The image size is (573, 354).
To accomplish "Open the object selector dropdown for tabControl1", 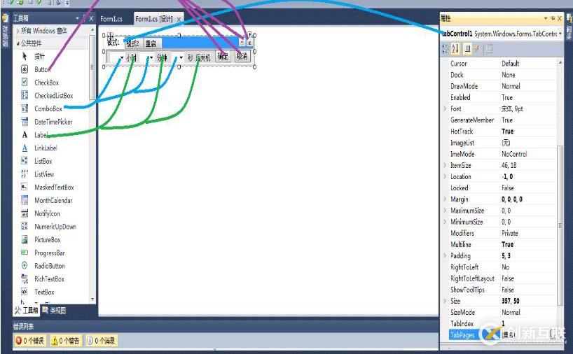I will [560, 34].
